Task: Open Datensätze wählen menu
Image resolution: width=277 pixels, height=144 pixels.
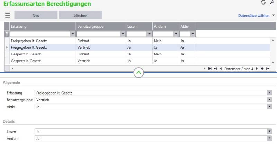Action: coord(256,16)
